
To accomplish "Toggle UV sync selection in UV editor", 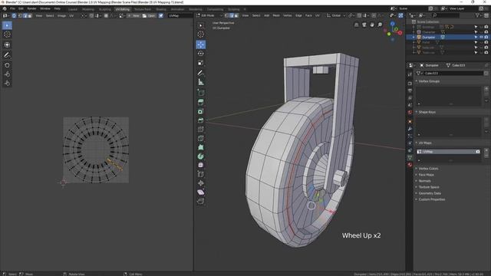I will click(x=14, y=15).
